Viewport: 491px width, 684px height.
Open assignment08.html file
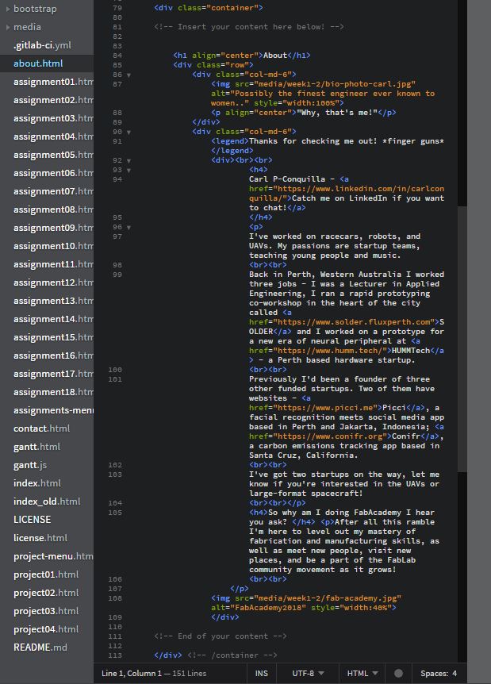click(x=53, y=209)
